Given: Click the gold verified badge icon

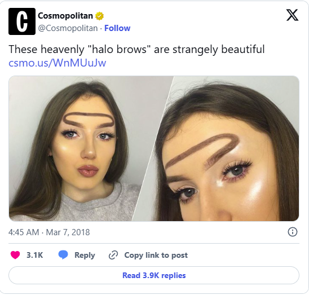Looking at the screenshot, I should 99,16.
